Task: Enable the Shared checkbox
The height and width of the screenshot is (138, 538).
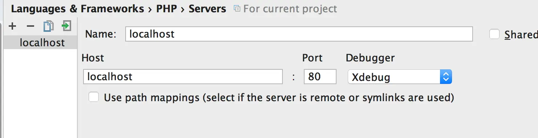Action: coord(494,34)
